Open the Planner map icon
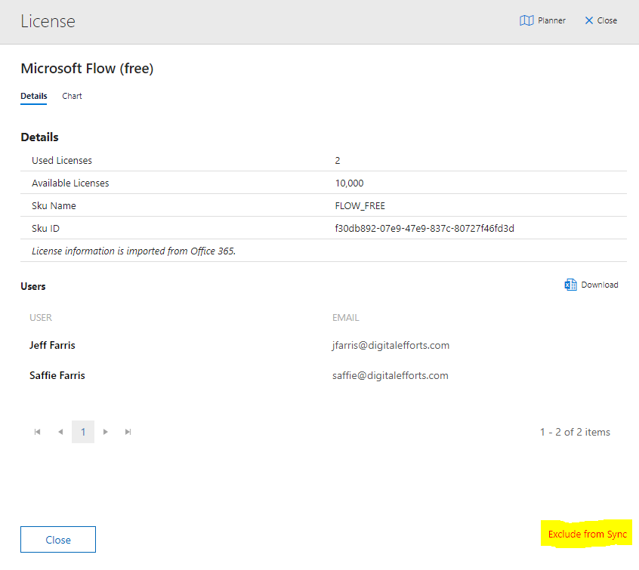 tap(526, 20)
